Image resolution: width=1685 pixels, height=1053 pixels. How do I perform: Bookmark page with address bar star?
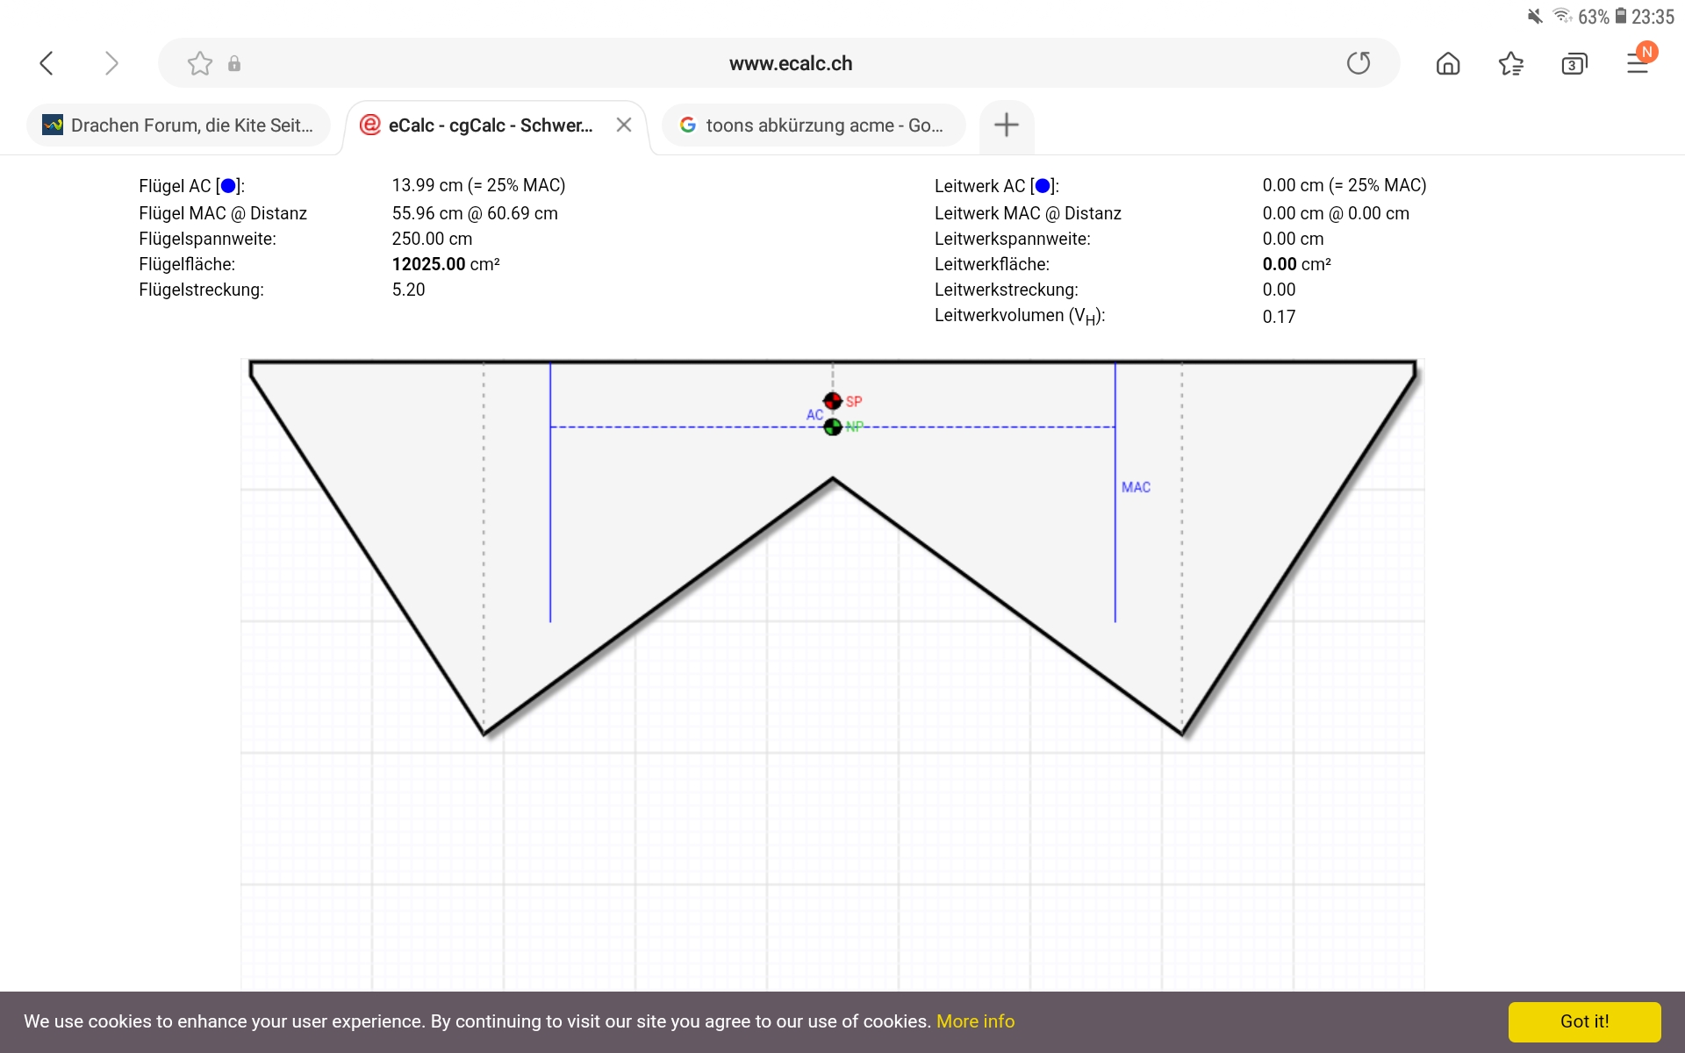pos(200,63)
